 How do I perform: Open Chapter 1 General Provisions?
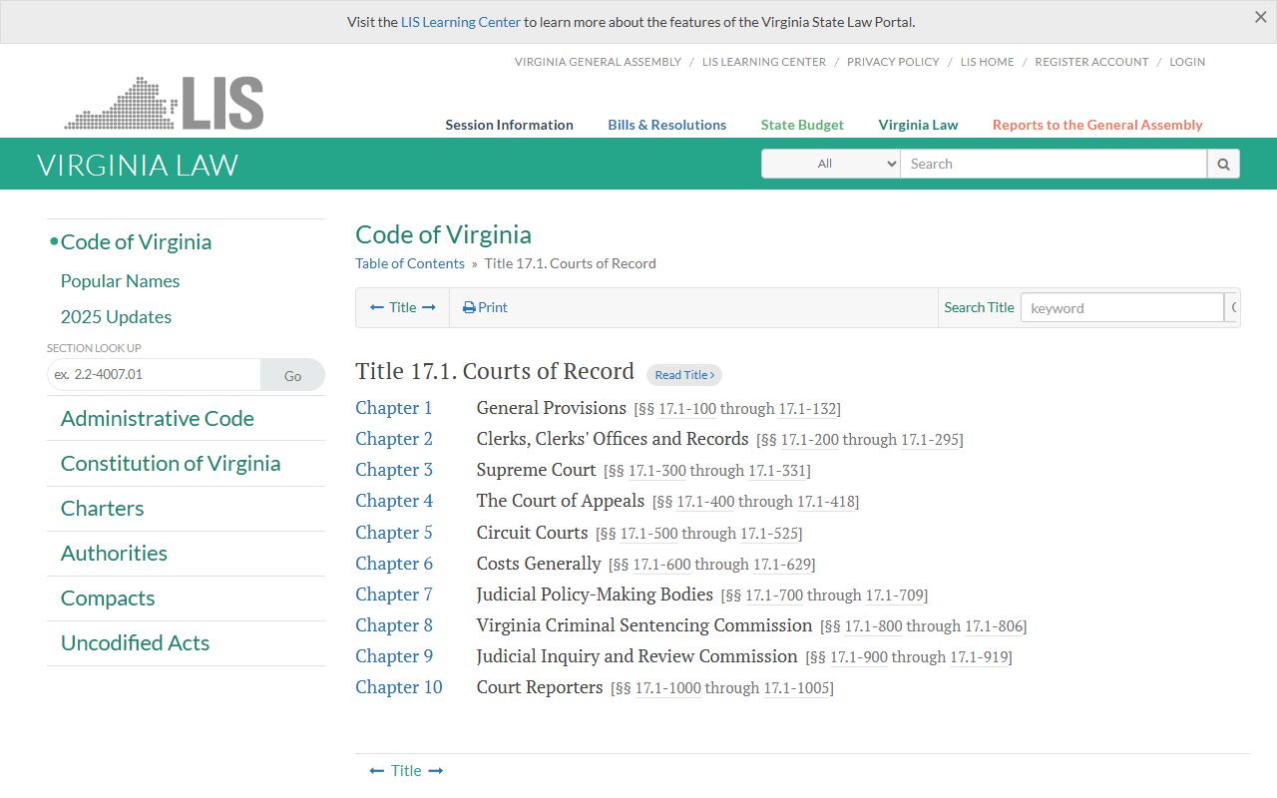pos(394,408)
